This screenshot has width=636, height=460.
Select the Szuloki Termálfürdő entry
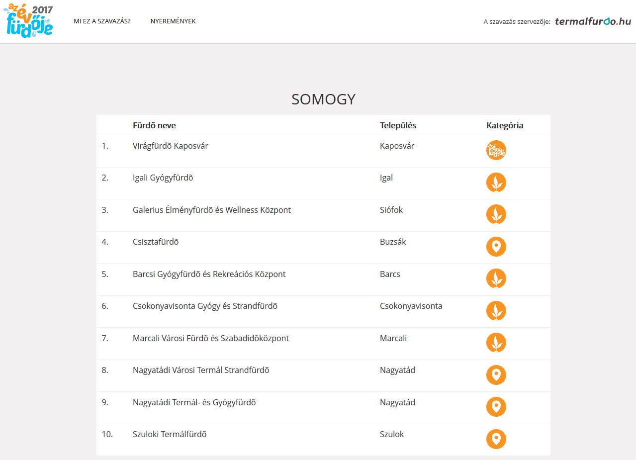click(170, 435)
